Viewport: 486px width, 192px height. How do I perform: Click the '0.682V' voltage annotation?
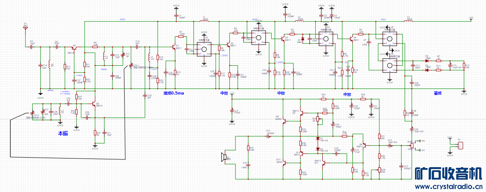pos(80,75)
